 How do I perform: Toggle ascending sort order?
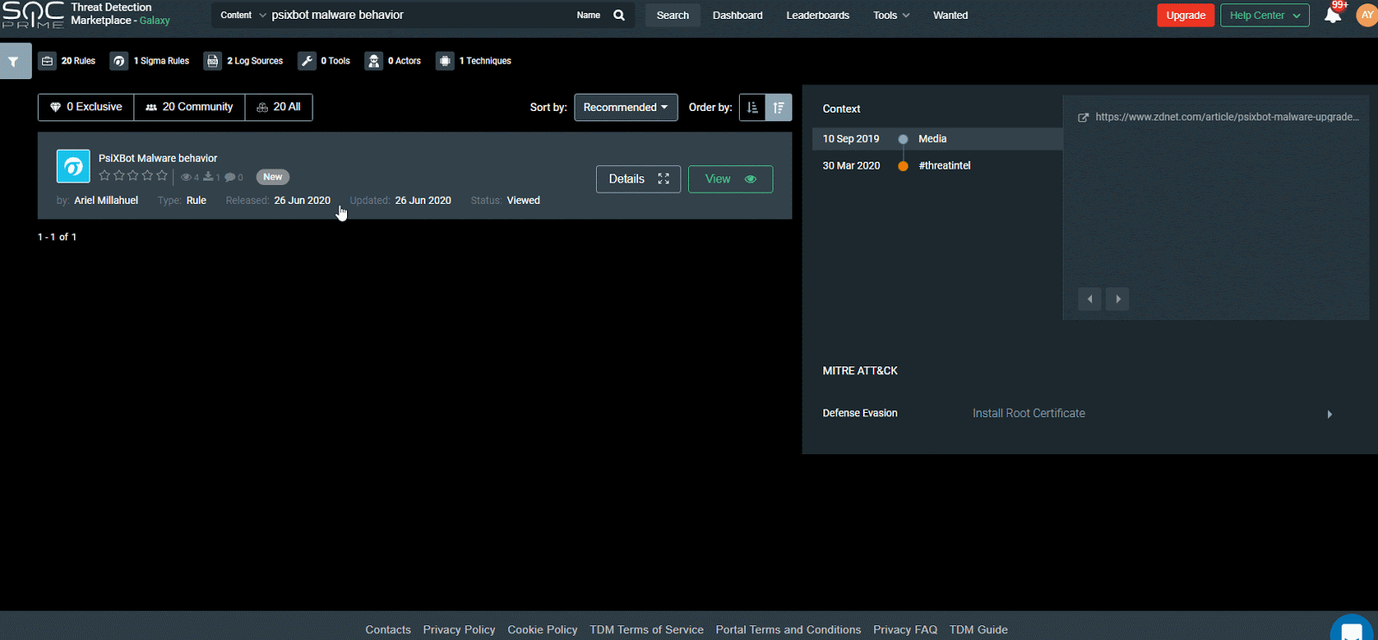[752, 108]
